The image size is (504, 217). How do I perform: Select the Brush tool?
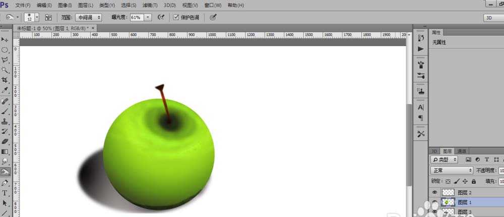(x=6, y=111)
